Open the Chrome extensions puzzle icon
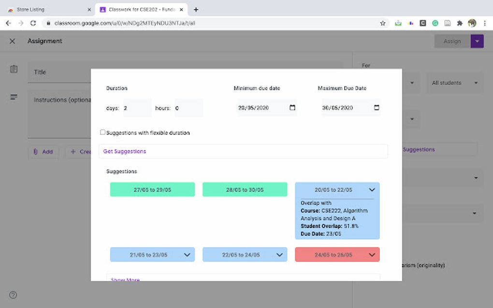Viewport: 493px width, 308px height. (460, 23)
